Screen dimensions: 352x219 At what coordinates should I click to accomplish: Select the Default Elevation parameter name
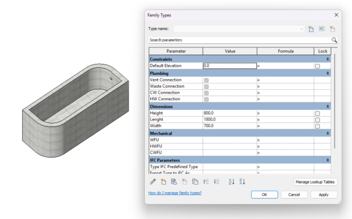tap(165, 66)
